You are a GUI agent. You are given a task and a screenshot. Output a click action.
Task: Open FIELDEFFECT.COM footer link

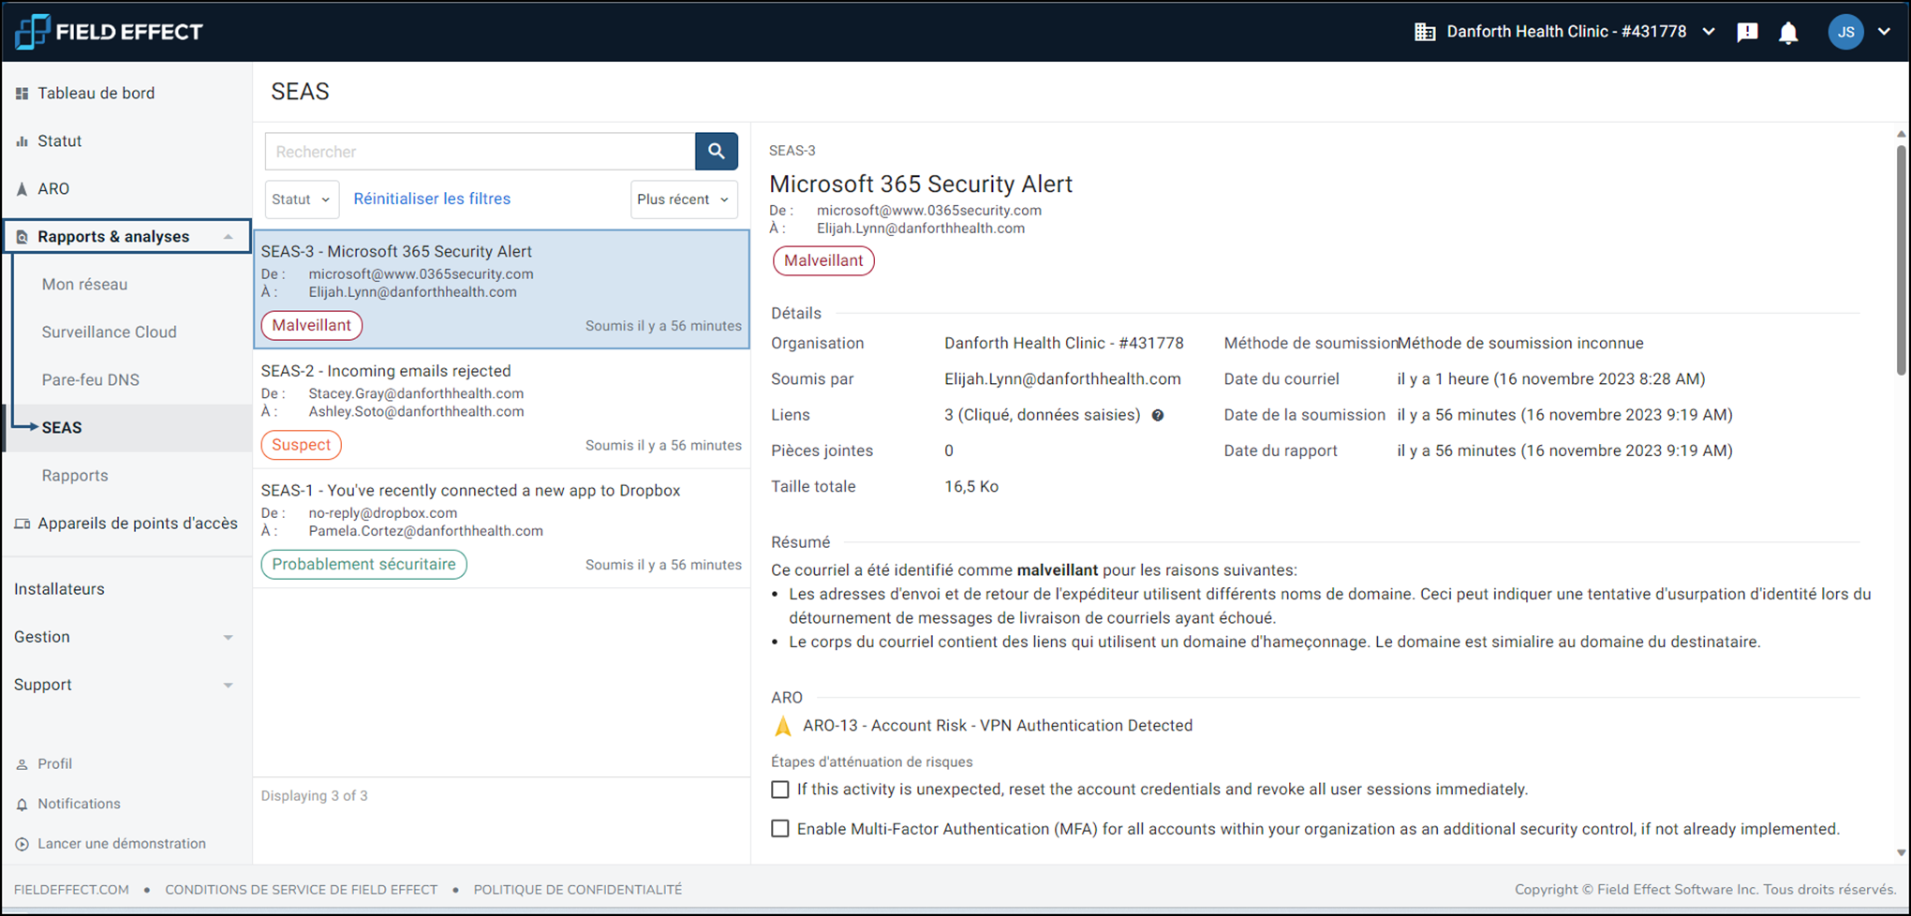click(x=71, y=890)
